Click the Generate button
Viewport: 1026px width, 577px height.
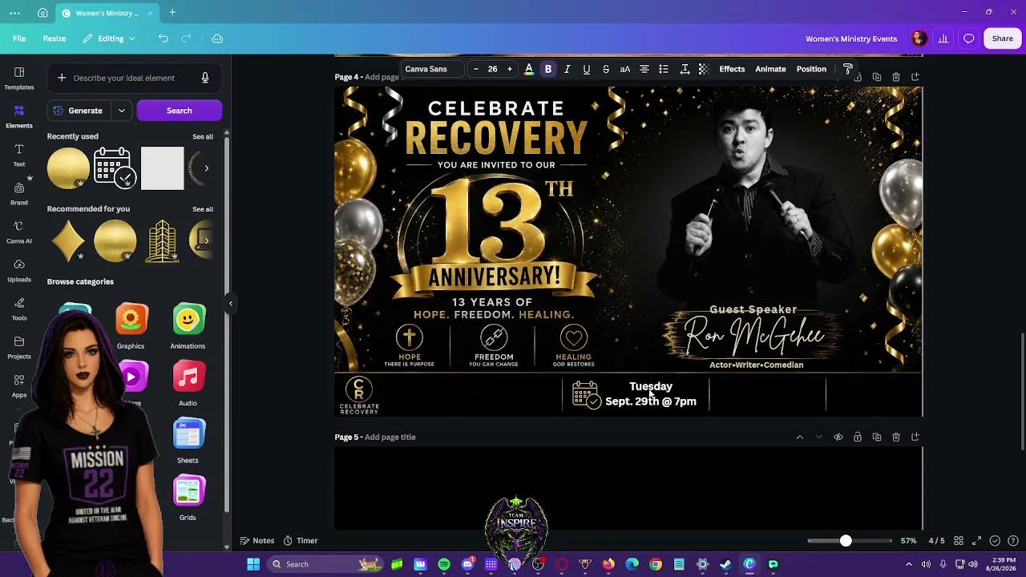click(79, 111)
